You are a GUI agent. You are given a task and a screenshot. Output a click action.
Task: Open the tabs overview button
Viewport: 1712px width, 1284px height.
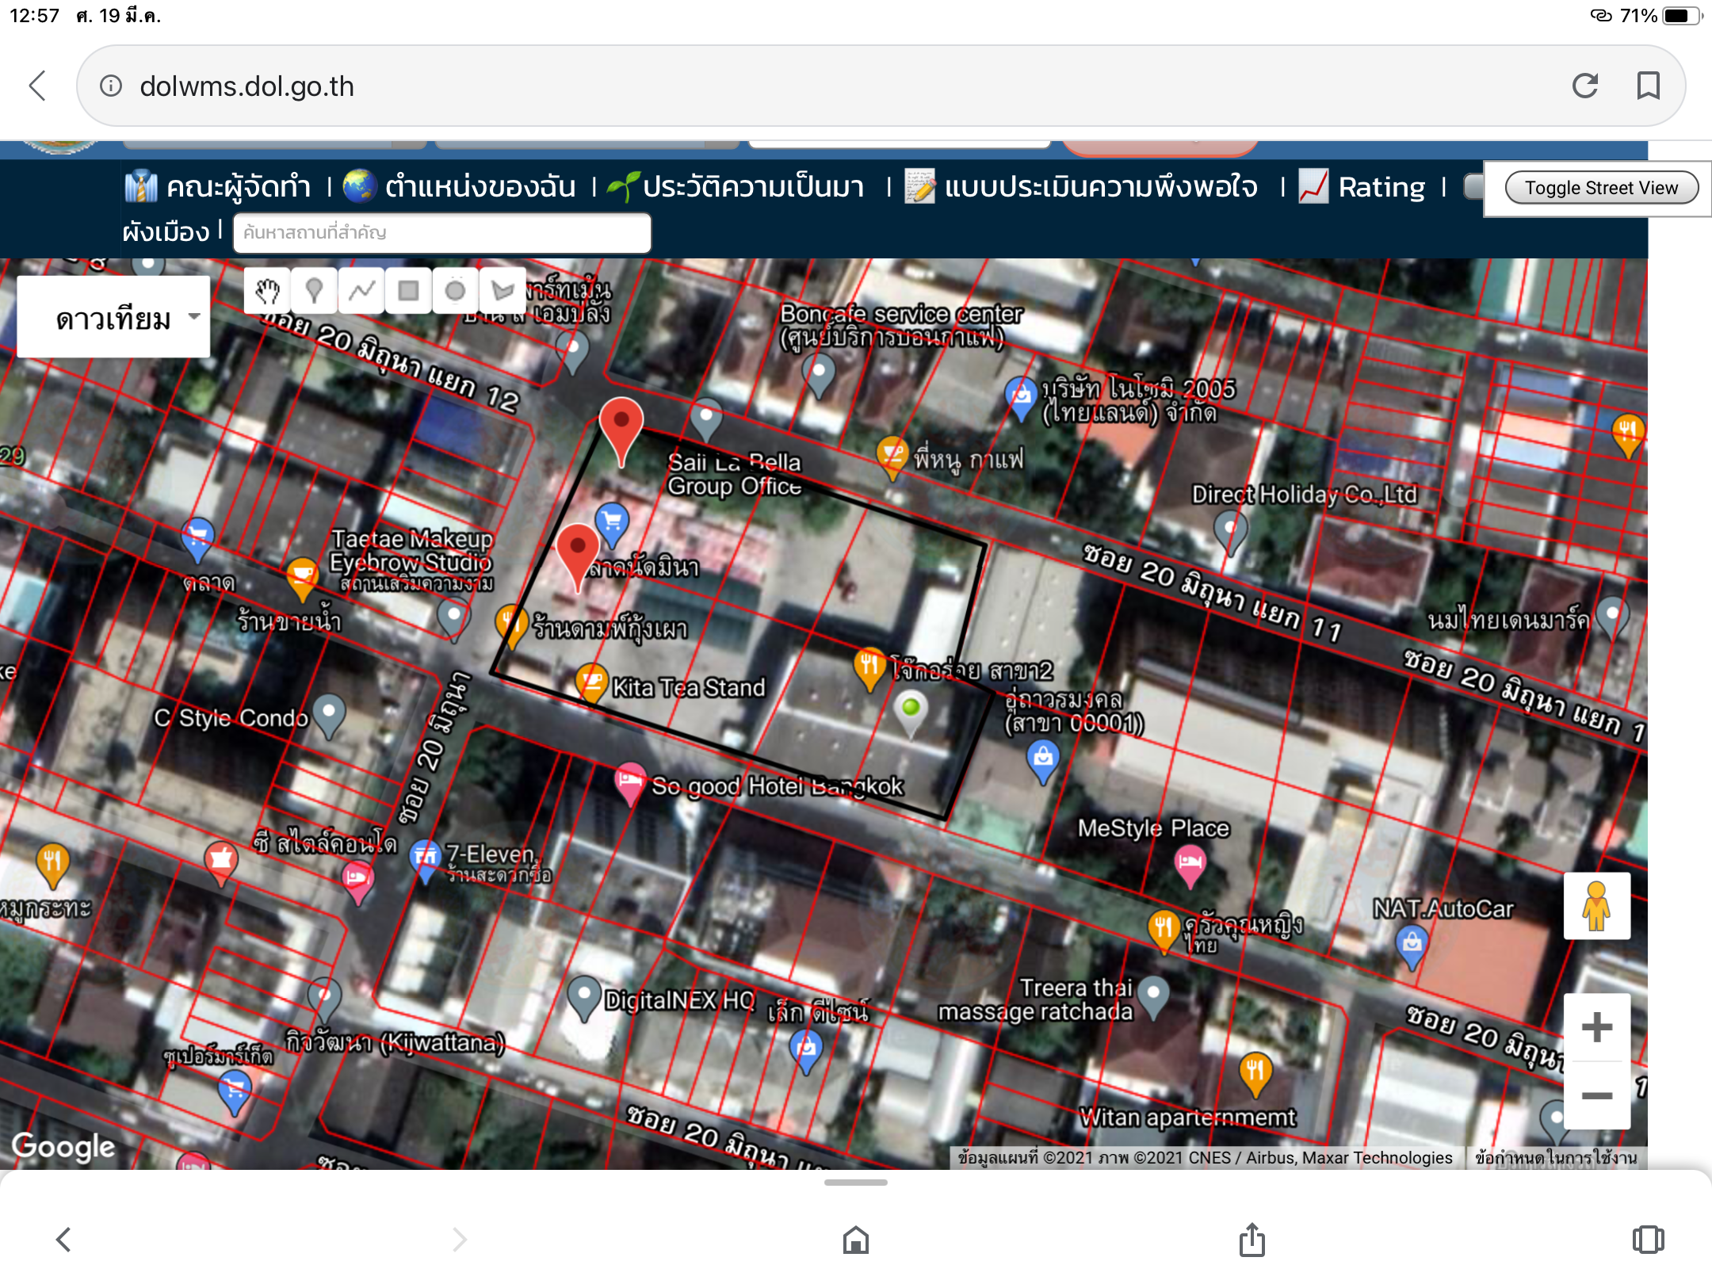1649,1240
